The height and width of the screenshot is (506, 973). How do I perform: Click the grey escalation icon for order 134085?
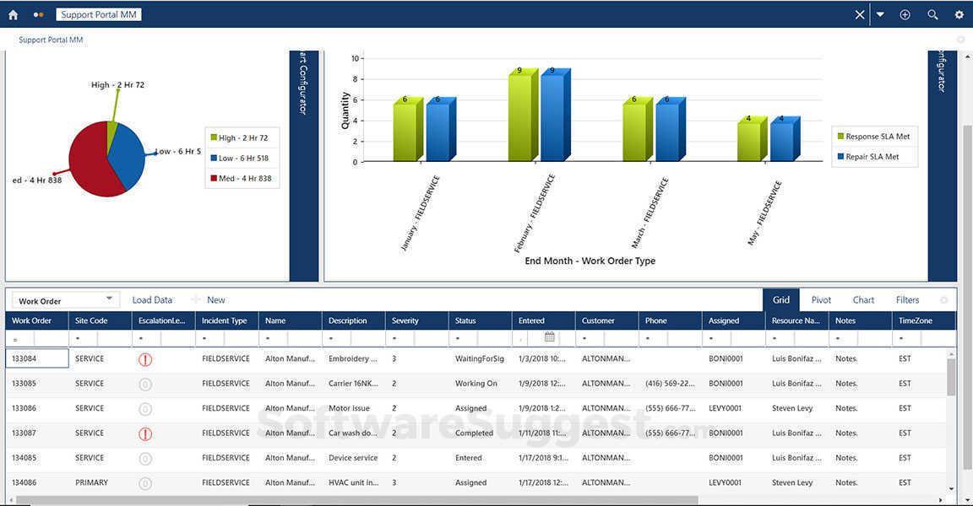coord(145,458)
